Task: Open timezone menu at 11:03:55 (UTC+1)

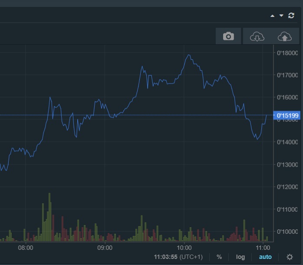Action: pyautogui.click(x=178, y=257)
